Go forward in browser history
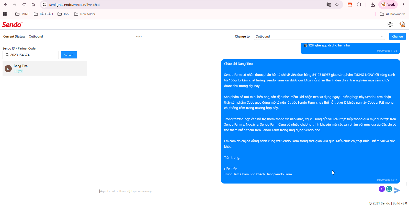 coord(15,5)
